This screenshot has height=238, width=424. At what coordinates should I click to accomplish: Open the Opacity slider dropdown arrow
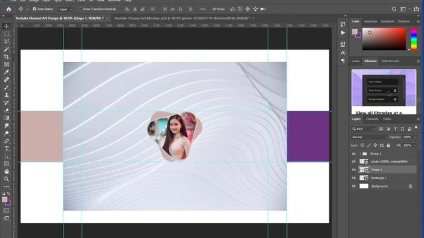pyautogui.click(x=415, y=137)
